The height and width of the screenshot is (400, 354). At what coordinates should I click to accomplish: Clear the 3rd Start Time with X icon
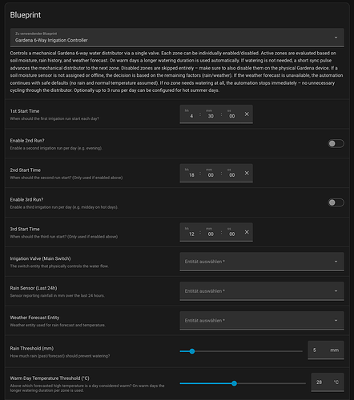click(x=247, y=232)
